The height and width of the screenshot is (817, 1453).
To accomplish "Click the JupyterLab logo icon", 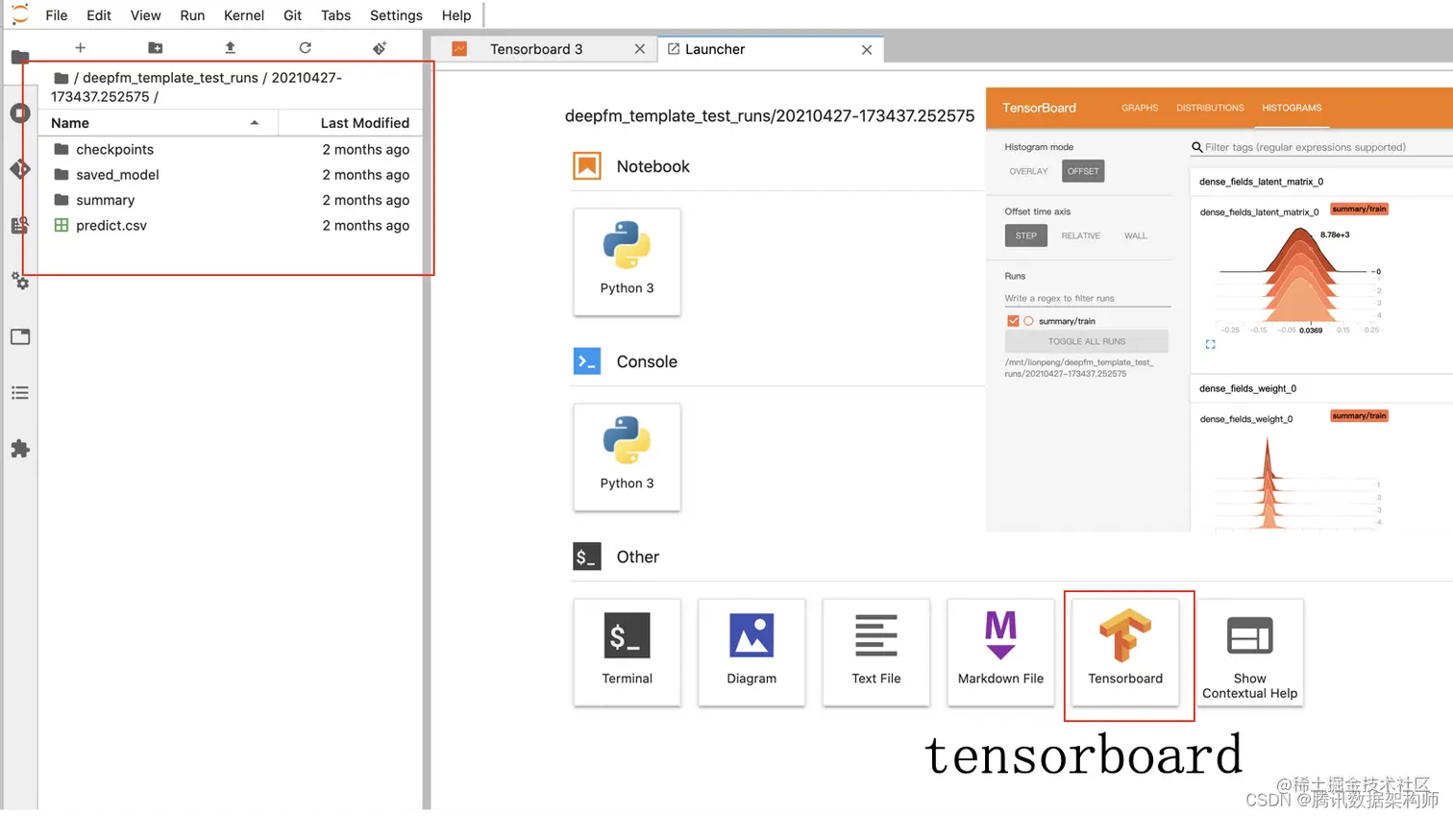I will click(x=19, y=15).
